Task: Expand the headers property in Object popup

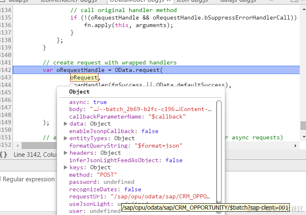Action: (65, 153)
